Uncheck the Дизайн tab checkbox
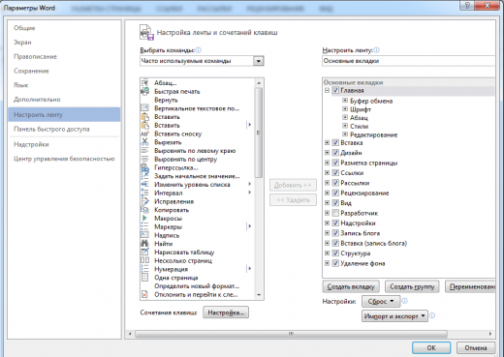 point(335,153)
